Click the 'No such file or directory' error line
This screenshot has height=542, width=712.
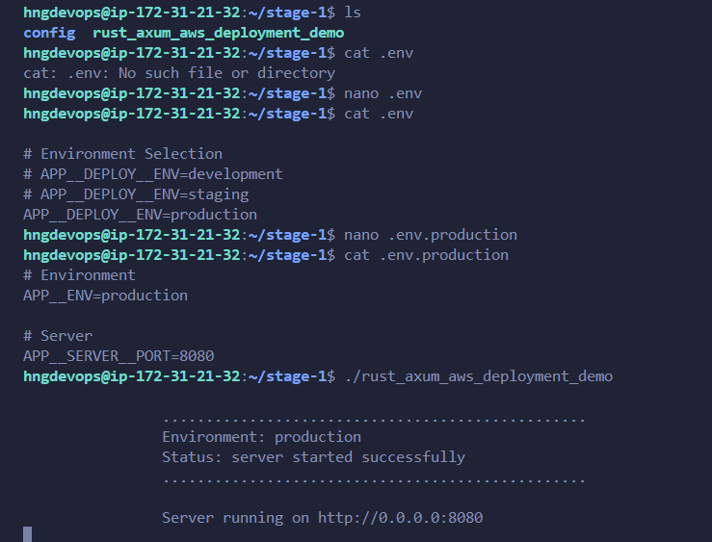pos(179,73)
